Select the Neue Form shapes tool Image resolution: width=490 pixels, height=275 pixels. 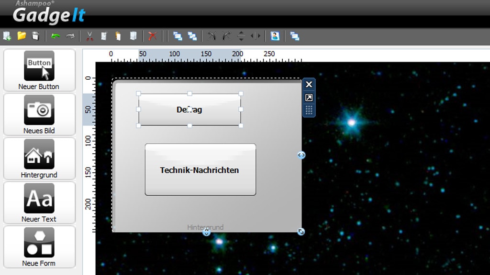(x=39, y=246)
